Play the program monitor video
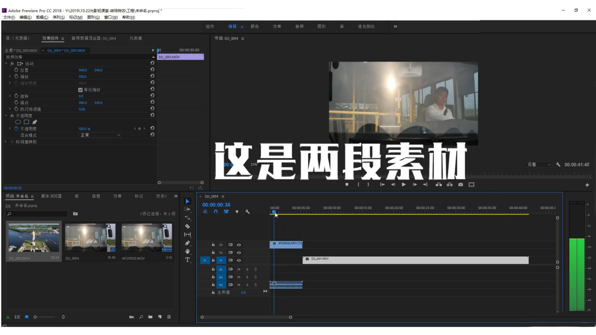 [x=404, y=185]
